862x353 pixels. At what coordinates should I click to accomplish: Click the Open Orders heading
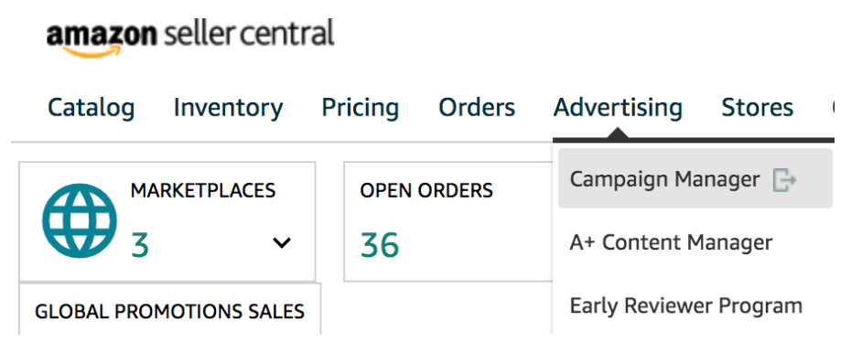pyautogui.click(x=426, y=190)
